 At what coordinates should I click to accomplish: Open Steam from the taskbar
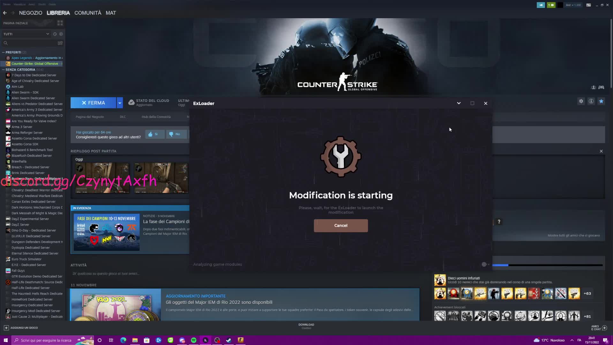click(x=229, y=340)
